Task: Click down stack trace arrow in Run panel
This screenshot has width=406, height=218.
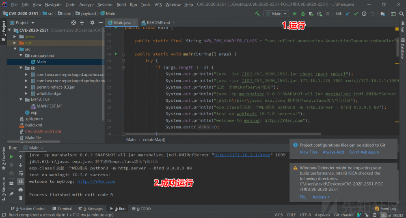Action: coord(21,165)
